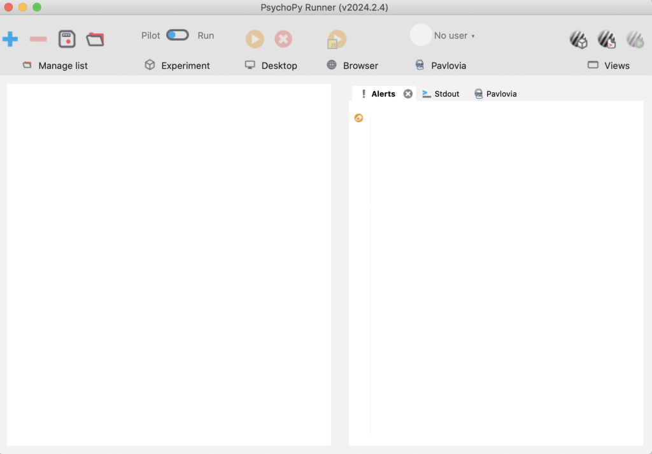Image resolution: width=652 pixels, height=454 pixels.
Task: Click the orange icon in the Alerts panel
Action: [358, 118]
